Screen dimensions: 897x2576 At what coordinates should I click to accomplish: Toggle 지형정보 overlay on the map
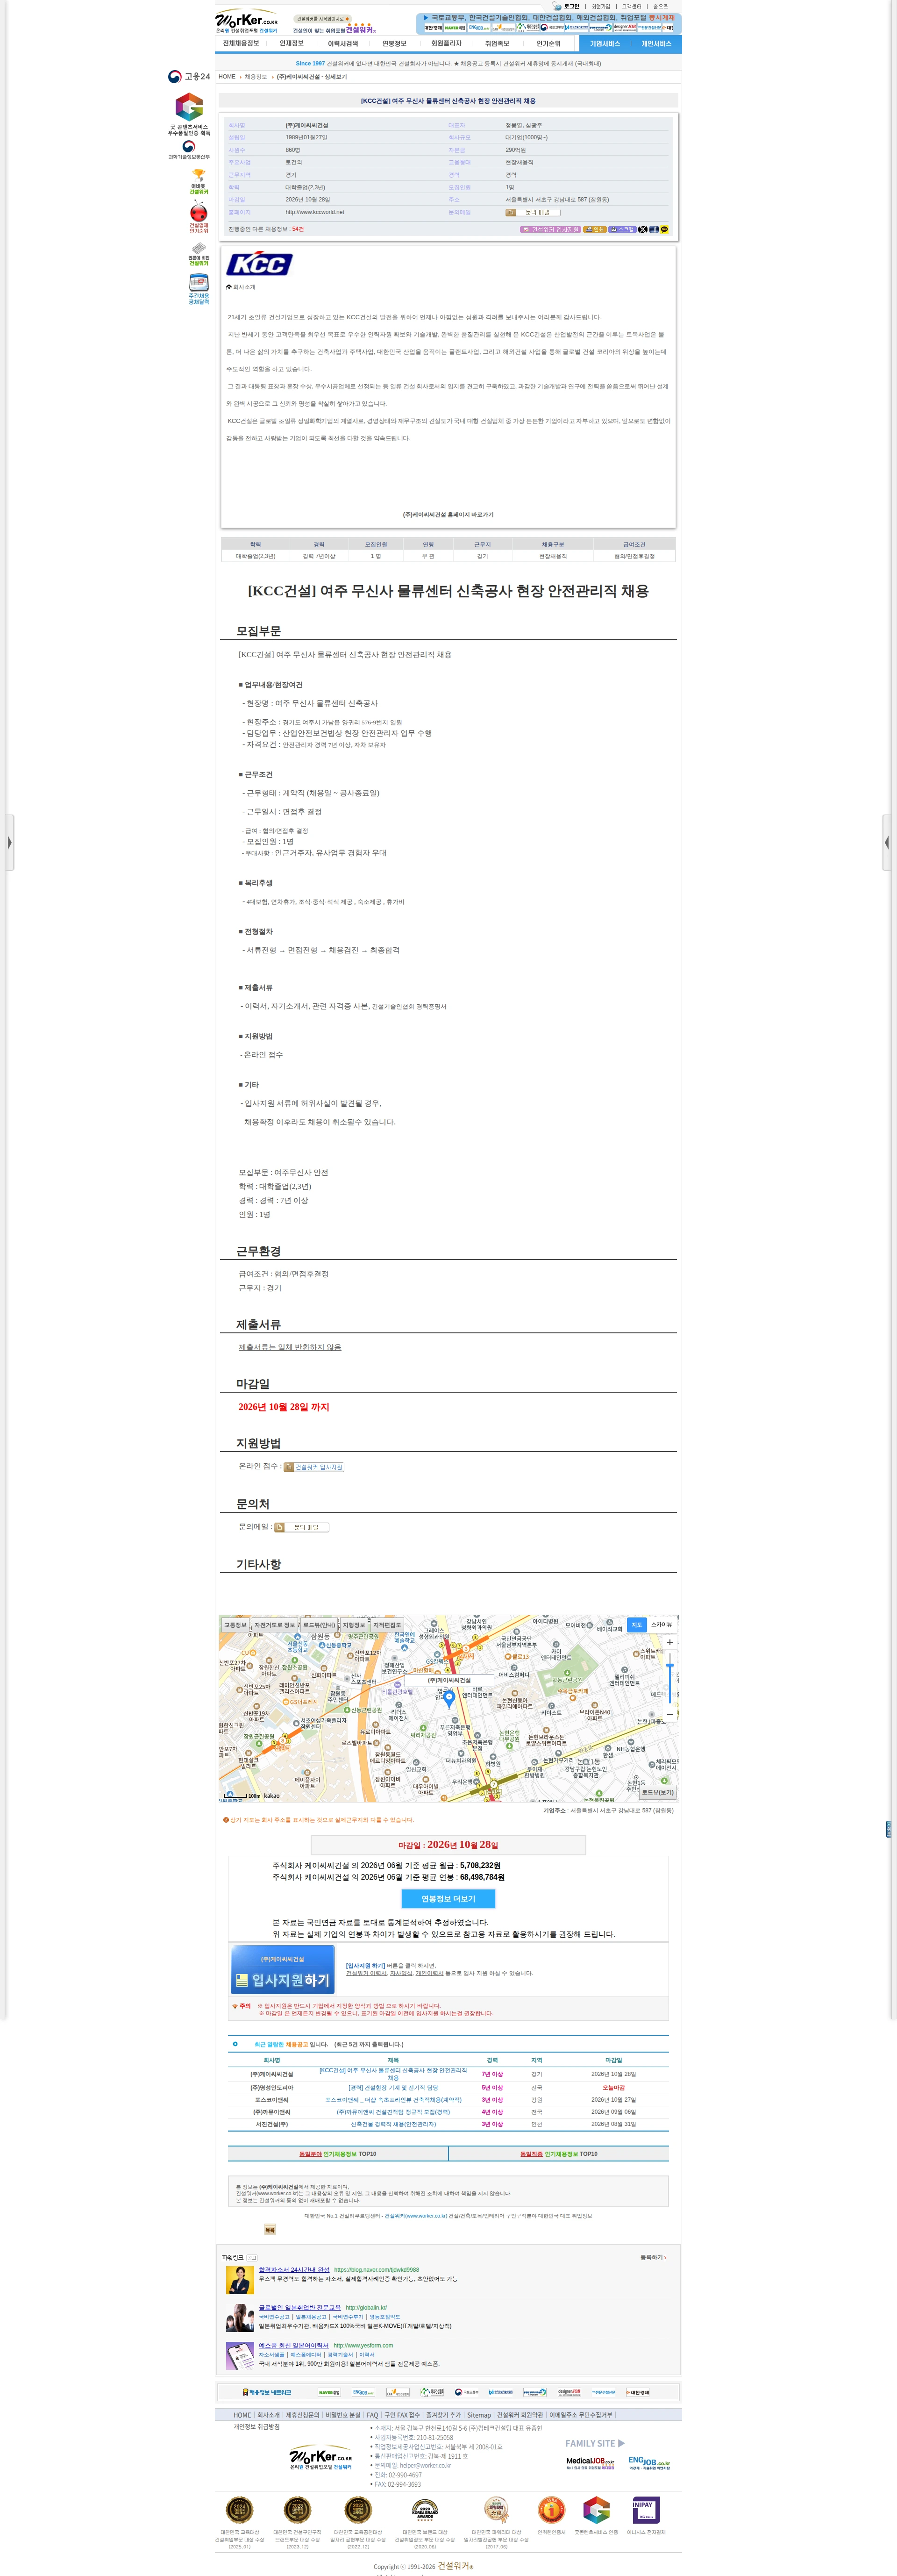pos(354,1625)
